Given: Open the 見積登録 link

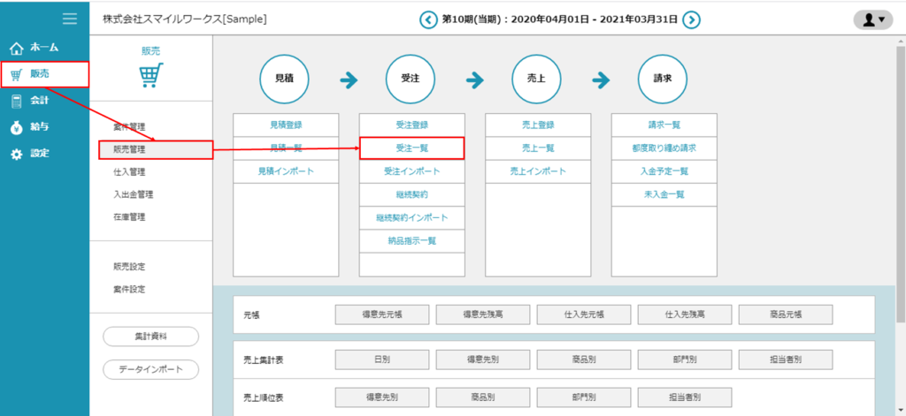Looking at the screenshot, I should coord(285,125).
